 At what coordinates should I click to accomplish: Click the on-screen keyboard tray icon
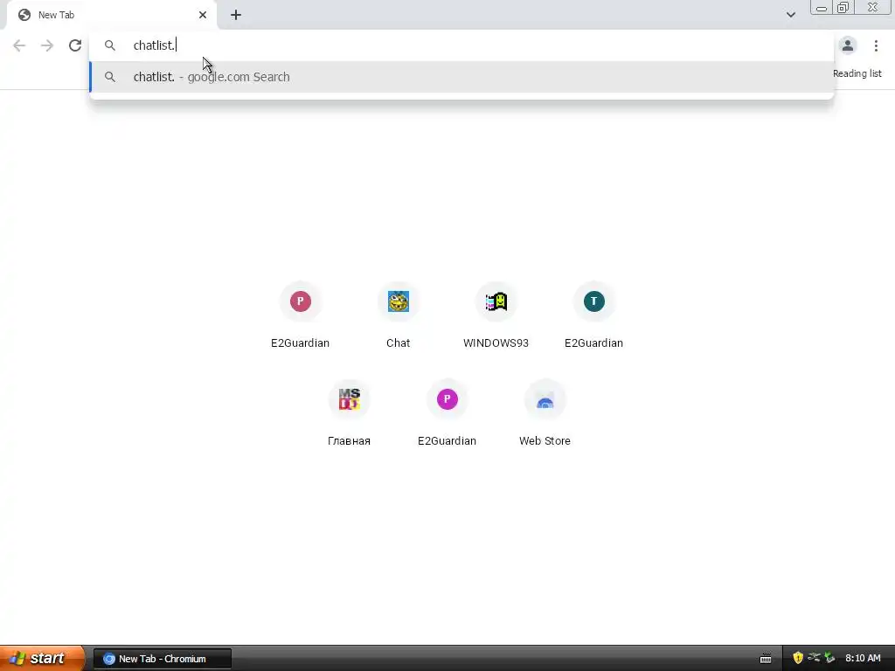tap(766, 659)
